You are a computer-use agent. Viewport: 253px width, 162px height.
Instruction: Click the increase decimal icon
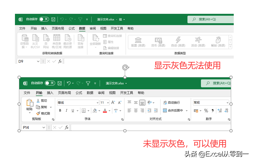pos(220,111)
